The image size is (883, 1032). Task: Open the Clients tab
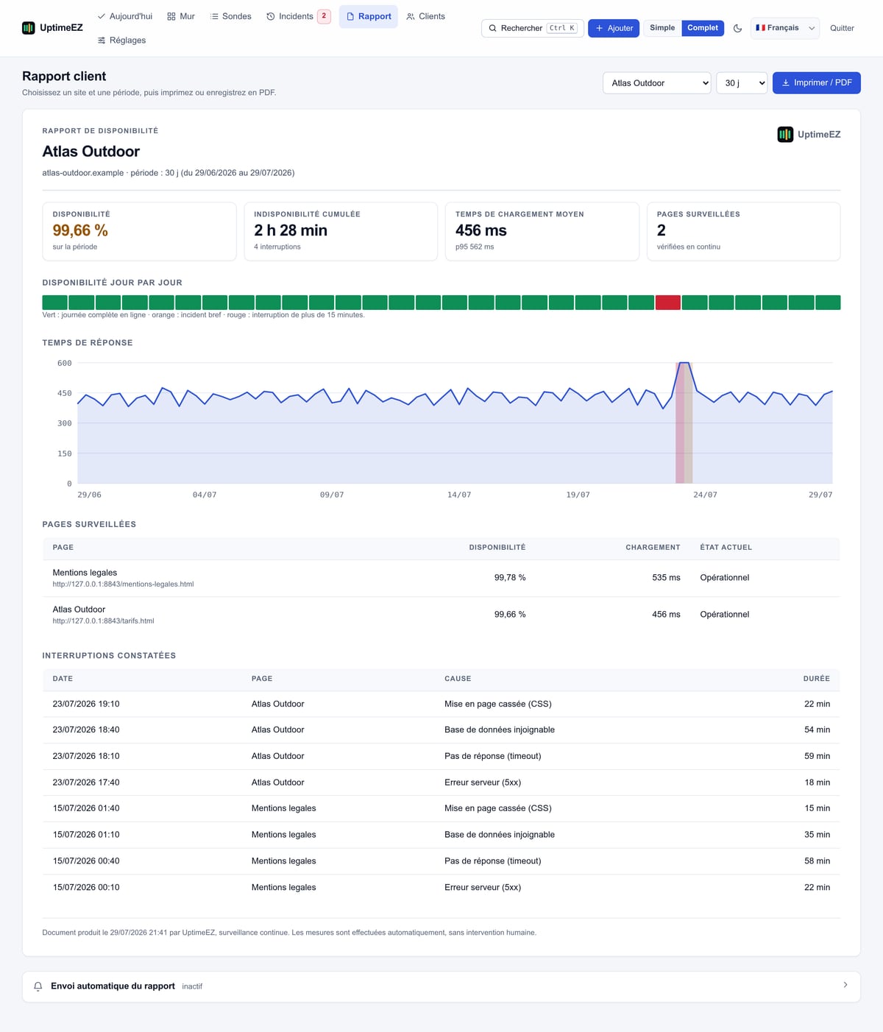[426, 16]
